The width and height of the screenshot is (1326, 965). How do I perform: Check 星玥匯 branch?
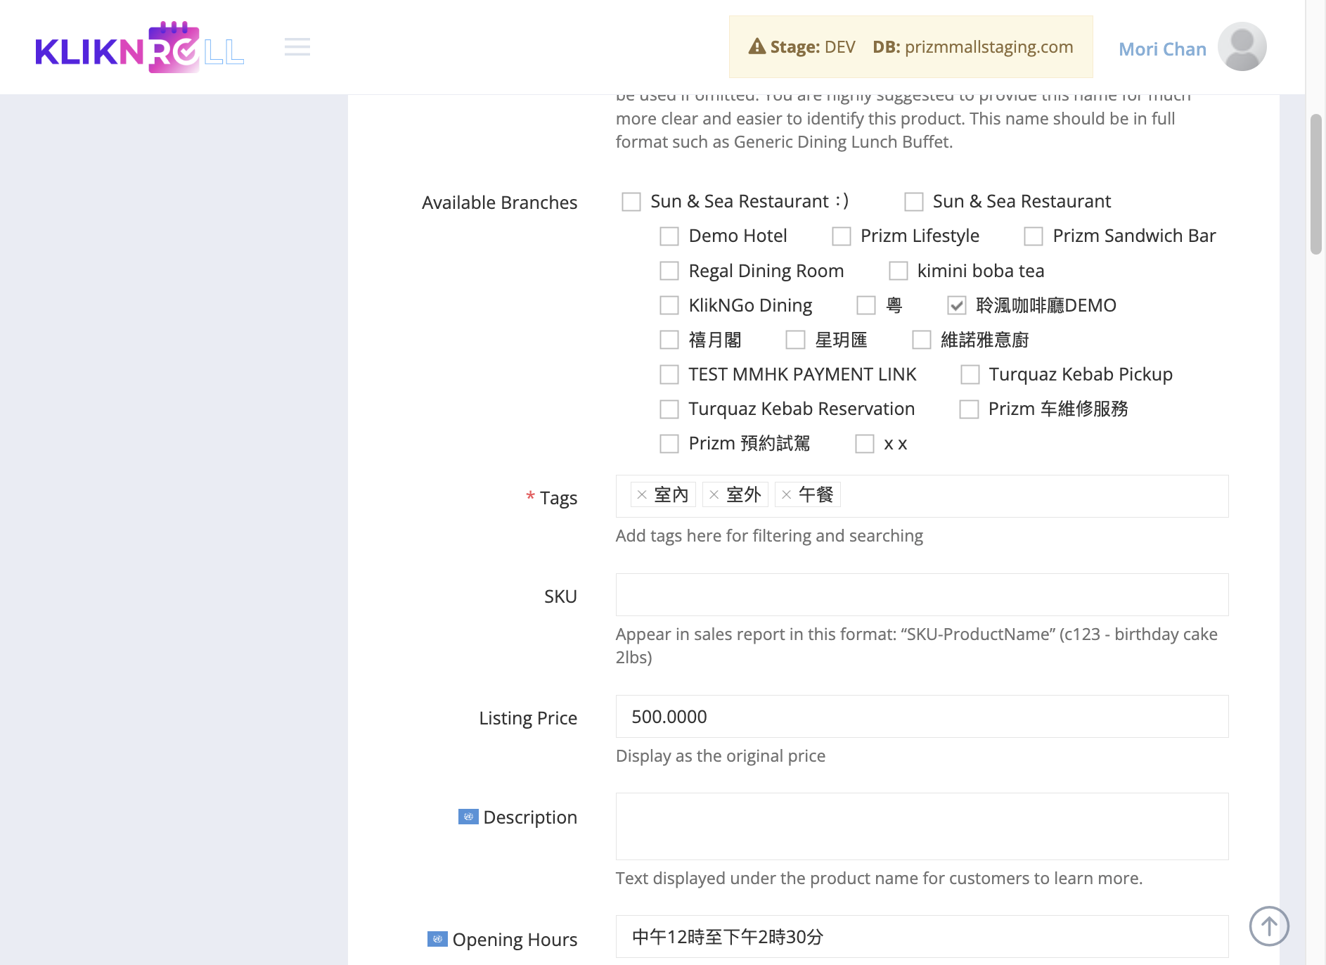[795, 340]
